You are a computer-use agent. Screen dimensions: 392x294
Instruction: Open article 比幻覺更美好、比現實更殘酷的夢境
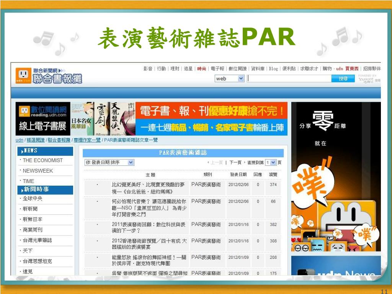pyautogui.click(x=148, y=188)
